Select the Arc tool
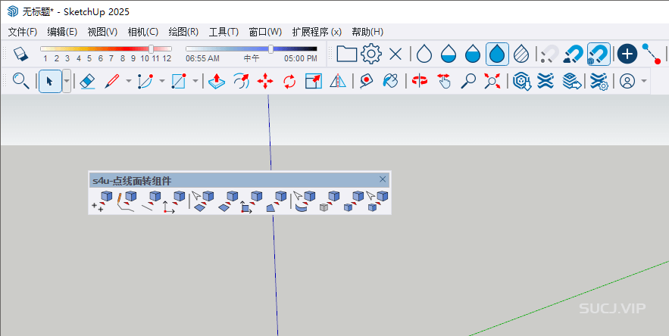This screenshot has height=336, width=669. (x=145, y=80)
